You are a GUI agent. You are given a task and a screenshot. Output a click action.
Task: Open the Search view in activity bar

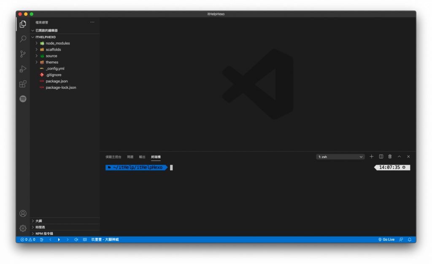point(23,39)
